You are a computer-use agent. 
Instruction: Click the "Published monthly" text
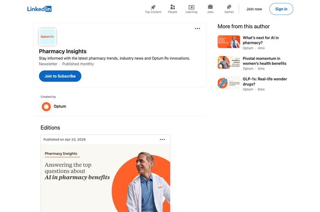pyautogui.click(x=78, y=64)
